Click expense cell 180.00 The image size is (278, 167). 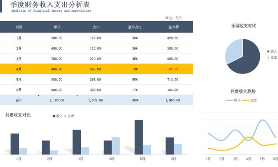point(96,38)
